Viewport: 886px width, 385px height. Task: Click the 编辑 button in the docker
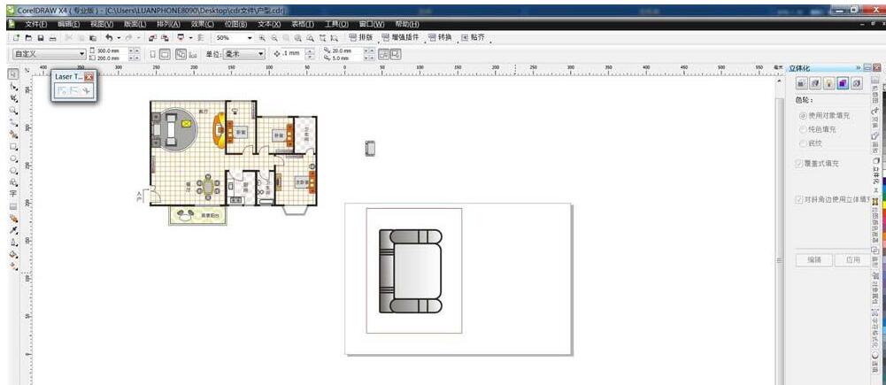813,260
